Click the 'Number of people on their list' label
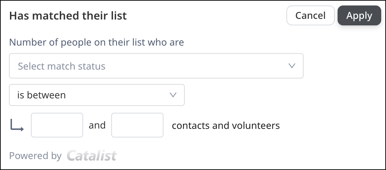 click(x=96, y=42)
